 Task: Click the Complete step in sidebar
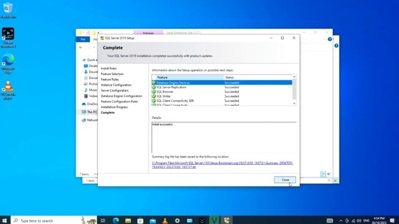pyautogui.click(x=108, y=113)
